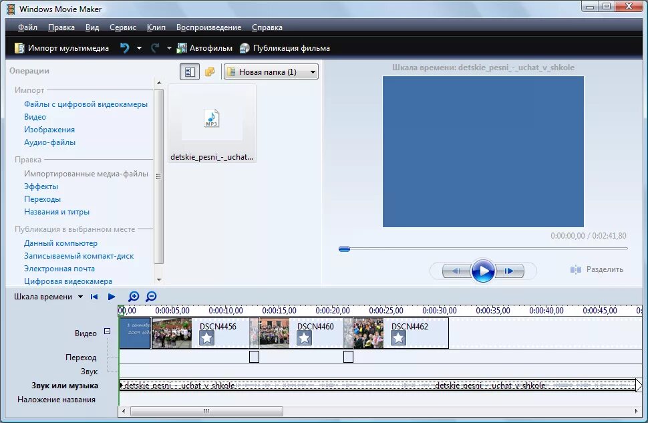Click tasks pane scrollbar down arrow
Viewport: 648px width, 423px height.
tap(159, 280)
